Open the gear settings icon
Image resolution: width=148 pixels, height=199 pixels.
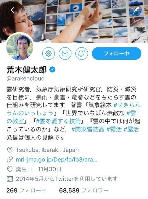[49, 53]
